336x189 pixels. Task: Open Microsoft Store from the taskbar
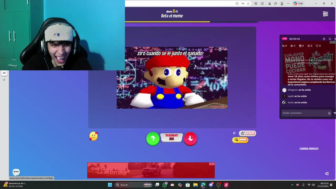tap(188, 185)
